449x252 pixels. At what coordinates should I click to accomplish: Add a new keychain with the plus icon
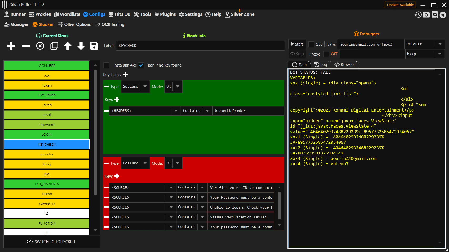tap(125, 75)
